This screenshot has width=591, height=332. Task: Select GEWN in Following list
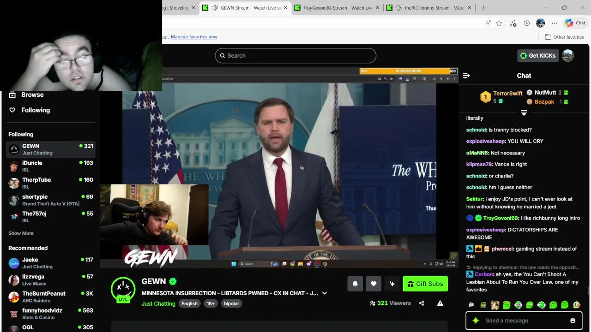(51, 149)
